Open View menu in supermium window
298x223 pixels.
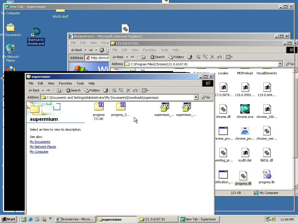click(x=51, y=83)
